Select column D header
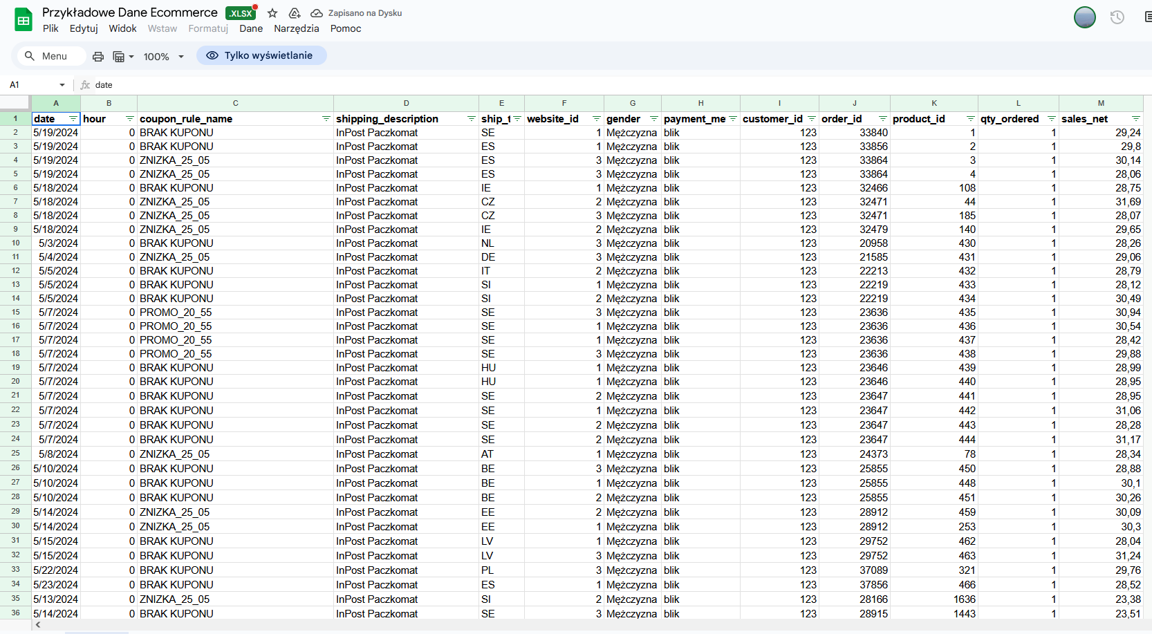This screenshot has height=634, width=1152. pyautogui.click(x=406, y=103)
